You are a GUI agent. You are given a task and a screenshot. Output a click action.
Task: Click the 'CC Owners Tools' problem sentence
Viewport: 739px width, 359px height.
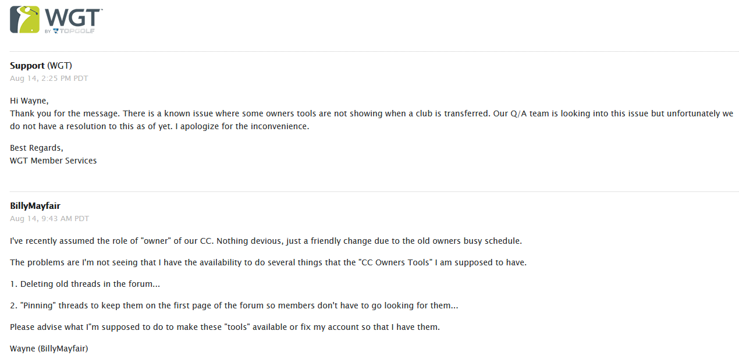click(268, 262)
